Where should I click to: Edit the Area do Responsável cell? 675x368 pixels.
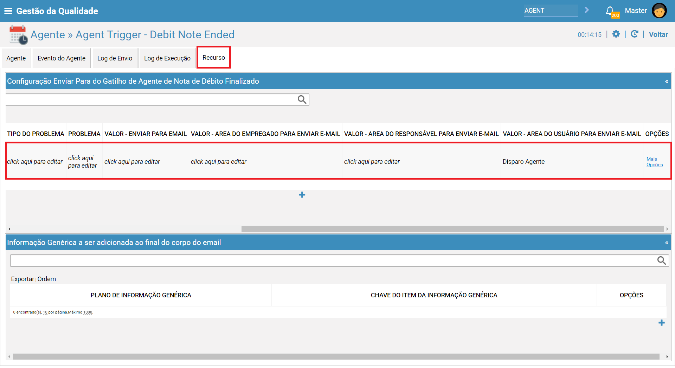pyautogui.click(x=372, y=162)
